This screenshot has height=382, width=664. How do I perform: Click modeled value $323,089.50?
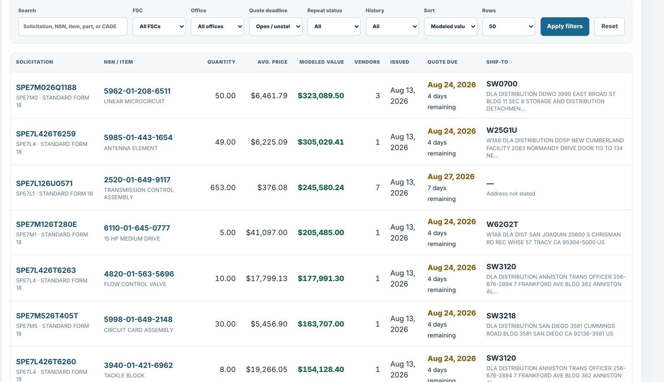321,96
